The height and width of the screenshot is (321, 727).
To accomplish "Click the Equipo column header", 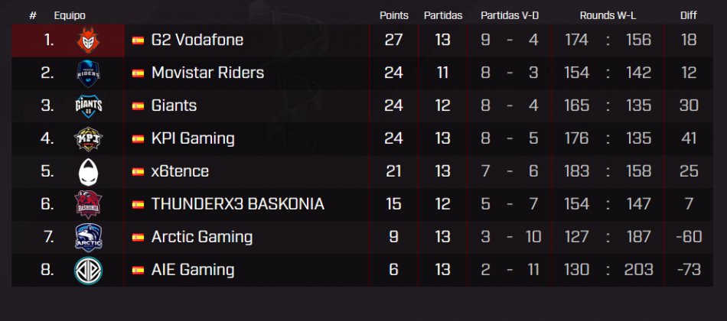I will (70, 15).
